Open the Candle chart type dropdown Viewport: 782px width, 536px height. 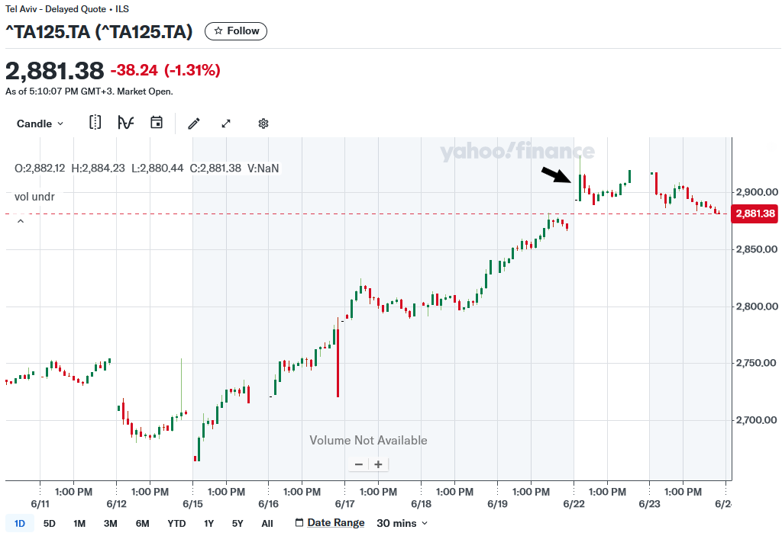click(x=40, y=123)
